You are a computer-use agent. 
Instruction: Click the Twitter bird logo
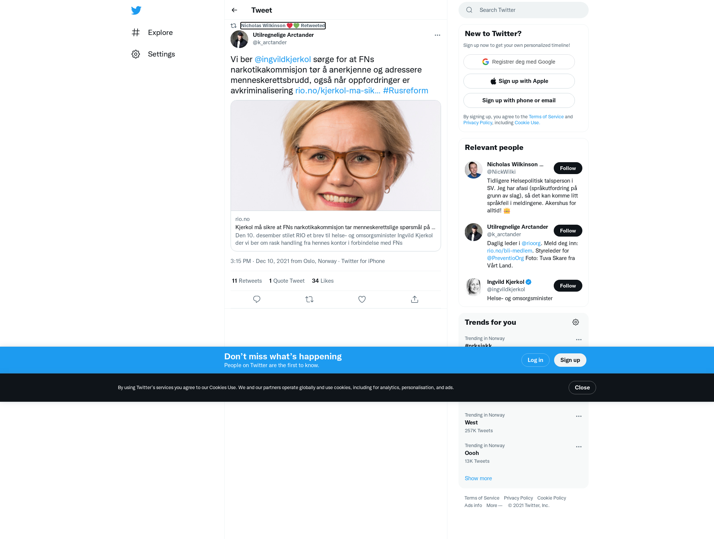[136, 10]
